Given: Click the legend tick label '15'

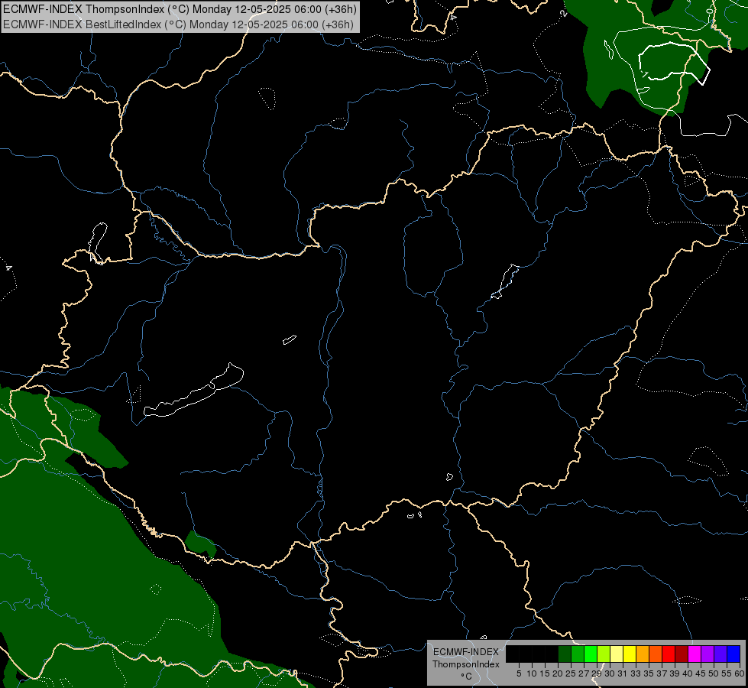Looking at the screenshot, I should 545,673.
